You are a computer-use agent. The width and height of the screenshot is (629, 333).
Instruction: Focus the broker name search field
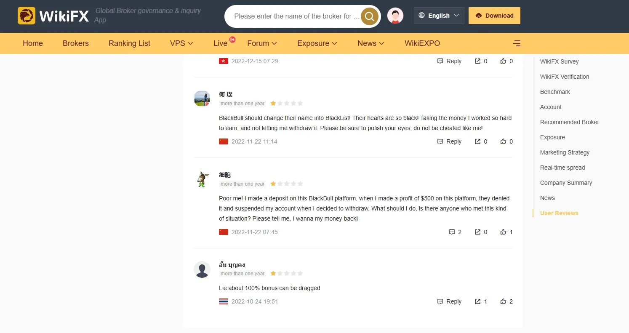pos(297,16)
